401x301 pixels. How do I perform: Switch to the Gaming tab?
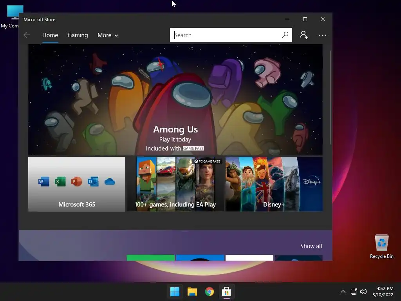coord(78,35)
